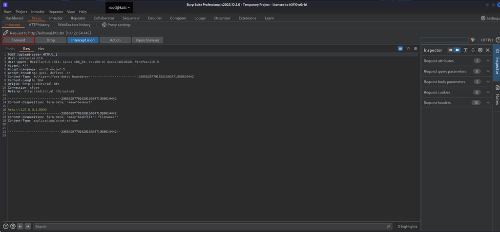Click the Inspector icon on the side tab

[x=497, y=51]
